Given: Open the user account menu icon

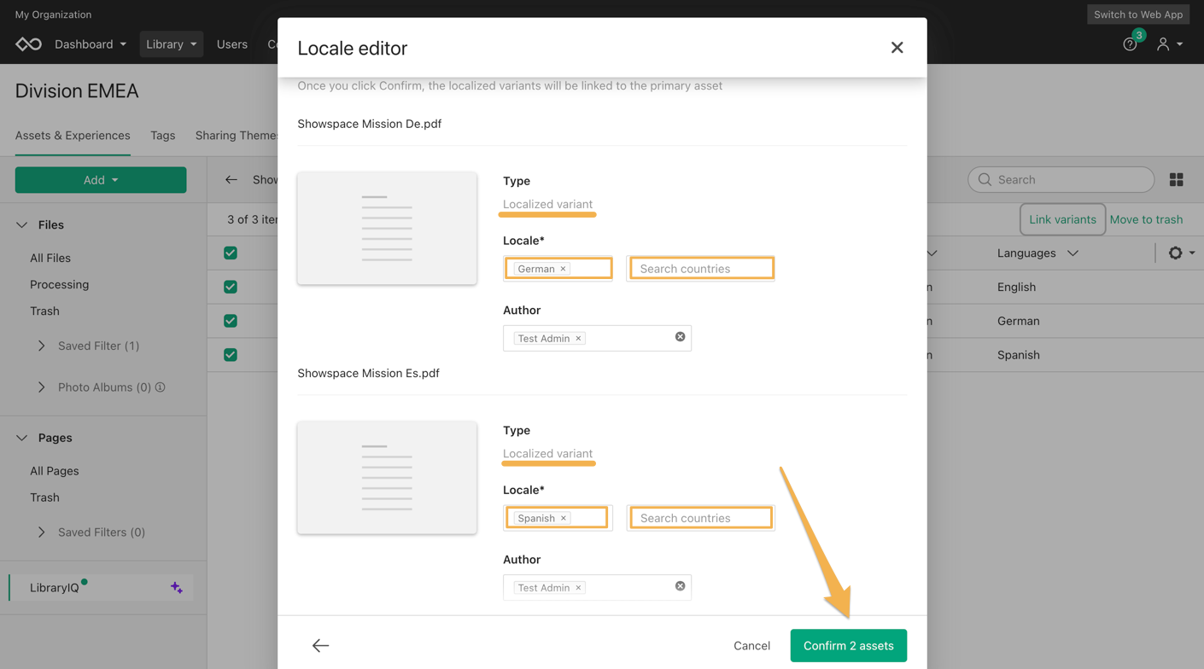Looking at the screenshot, I should pyautogui.click(x=1163, y=44).
